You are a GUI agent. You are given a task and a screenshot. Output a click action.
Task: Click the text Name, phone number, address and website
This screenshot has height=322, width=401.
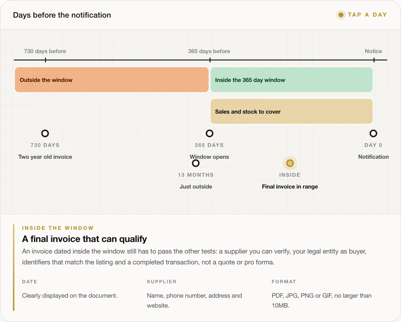(x=194, y=301)
